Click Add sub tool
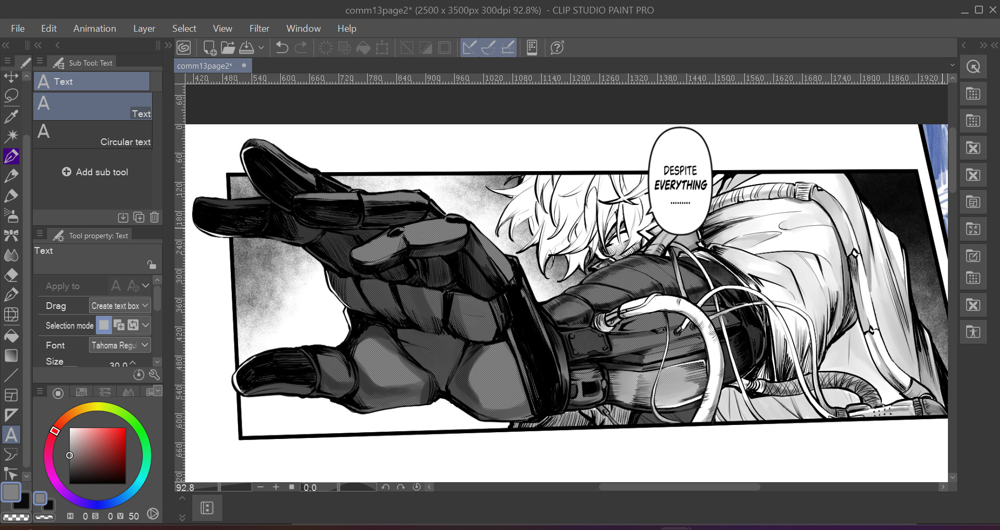The height and width of the screenshot is (530, 1000). tap(95, 172)
